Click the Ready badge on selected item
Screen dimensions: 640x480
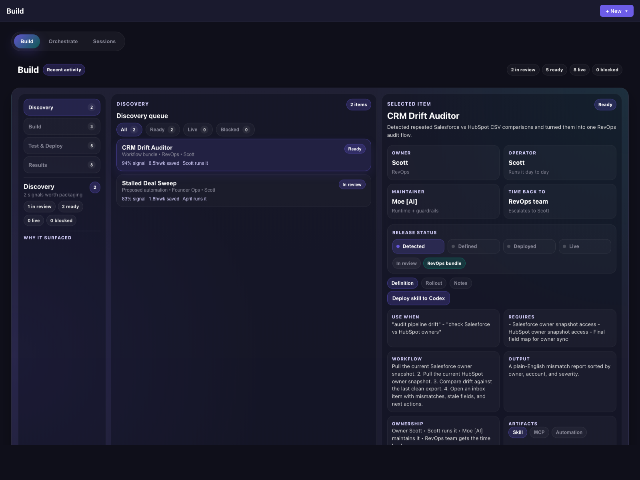click(605, 104)
